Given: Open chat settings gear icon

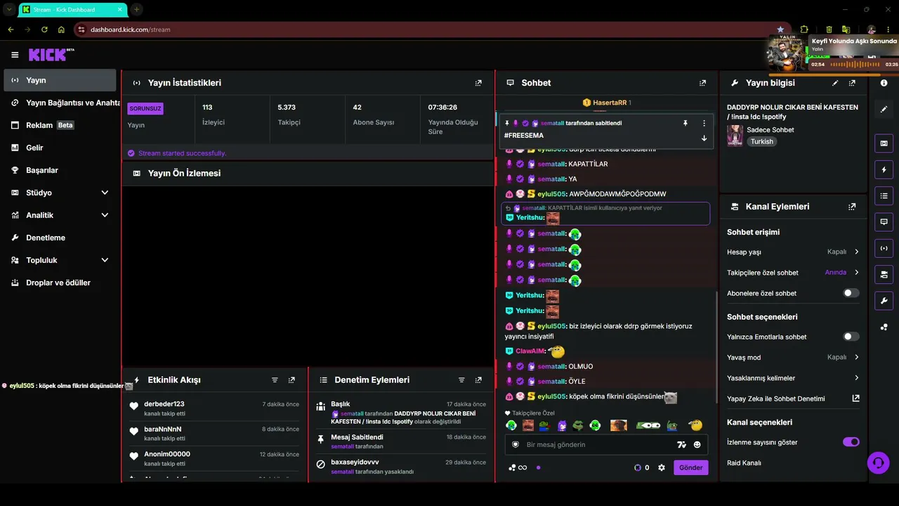Looking at the screenshot, I should click(661, 467).
